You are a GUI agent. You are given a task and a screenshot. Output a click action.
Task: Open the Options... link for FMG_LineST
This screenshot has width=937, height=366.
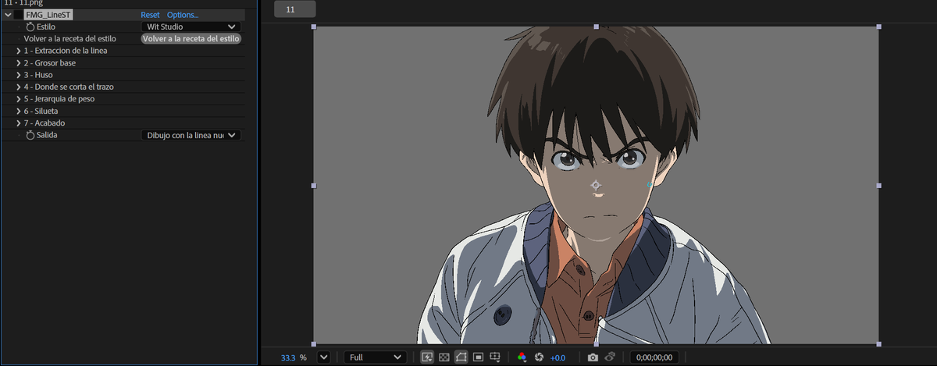[x=183, y=15]
